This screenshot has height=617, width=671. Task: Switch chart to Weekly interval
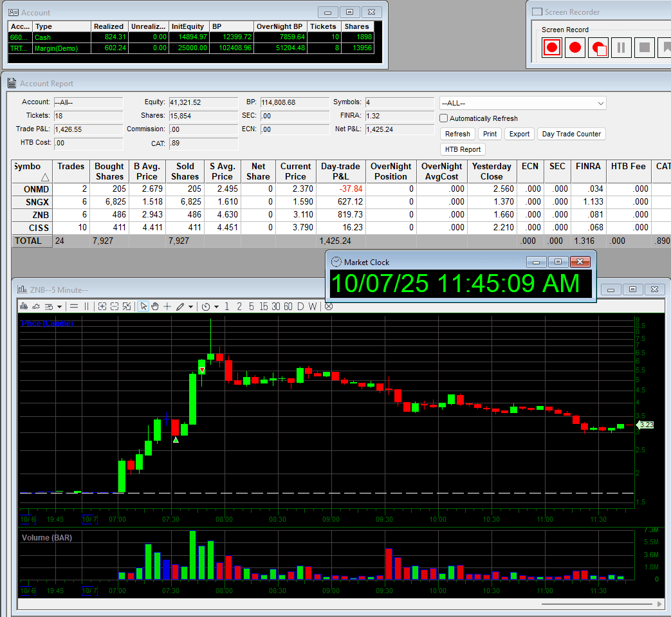313,306
